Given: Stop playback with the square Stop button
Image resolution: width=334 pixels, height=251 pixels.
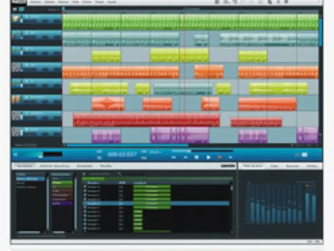Looking at the screenshot, I should [x=197, y=157].
